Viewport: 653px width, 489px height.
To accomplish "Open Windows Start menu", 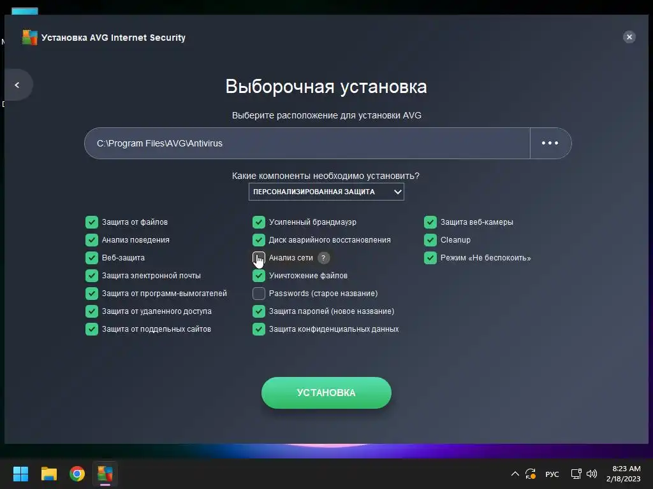I will pos(20,474).
